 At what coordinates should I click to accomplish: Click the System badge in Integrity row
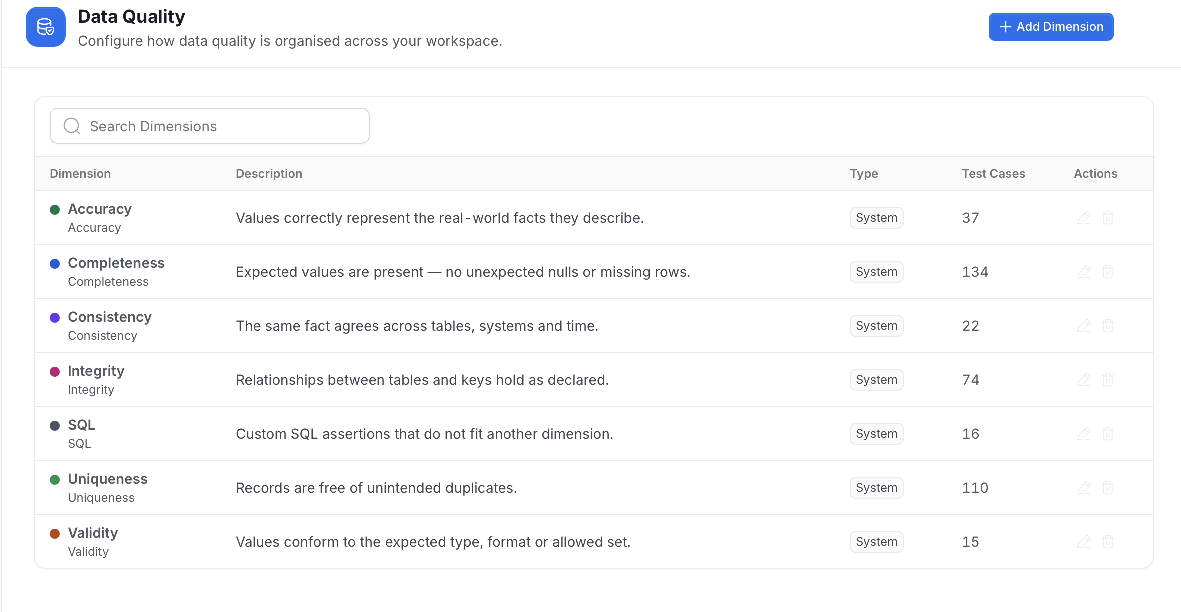point(876,380)
